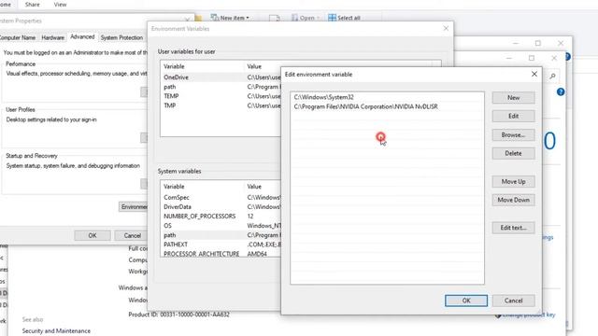Screen dimensions: 598x336
Task: Open System Protection tab
Action: pos(121,37)
